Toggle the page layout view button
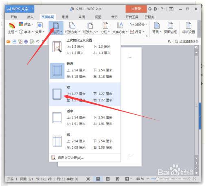 coord(98,179)
